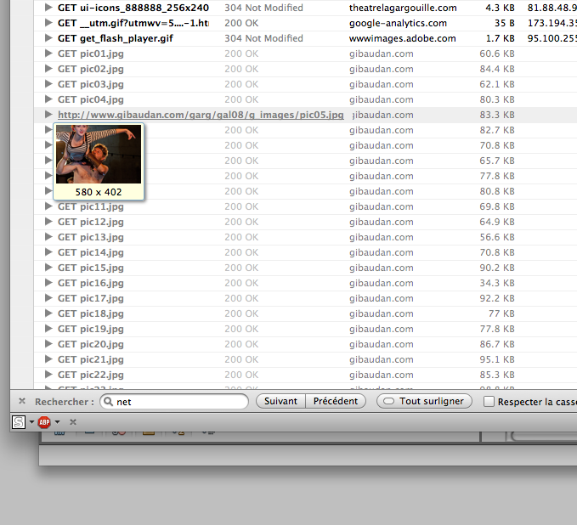This screenshot has height=525, width=577.
Task: Expand the GET __utm.gif request row
Action: point(48,23)
